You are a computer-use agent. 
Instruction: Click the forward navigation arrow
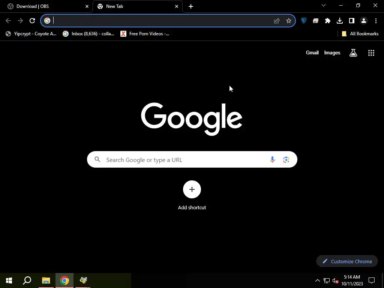coord(20,21)
